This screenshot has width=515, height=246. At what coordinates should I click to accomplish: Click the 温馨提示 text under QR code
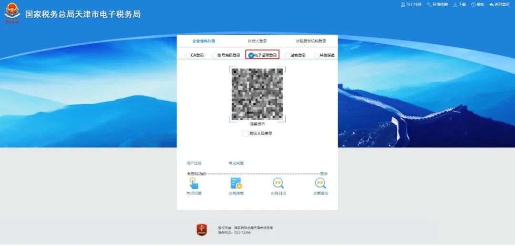(257, 124)
